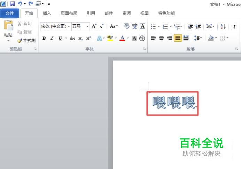Viewport: 241px width, 169px height.
Task: Click the 格式刷 format painter button
Action: [x=26, y=41]
